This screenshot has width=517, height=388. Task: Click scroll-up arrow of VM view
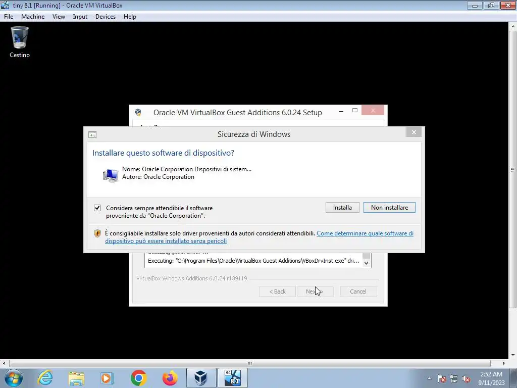(x=513, y=26)
